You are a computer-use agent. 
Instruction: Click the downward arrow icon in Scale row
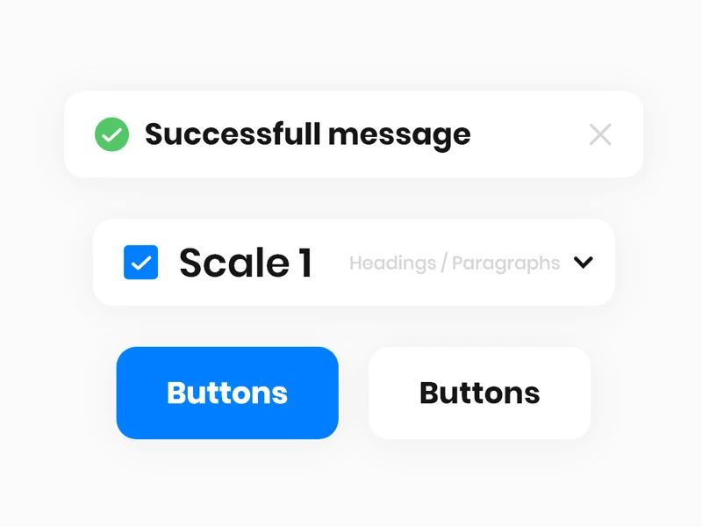point(584,262)
